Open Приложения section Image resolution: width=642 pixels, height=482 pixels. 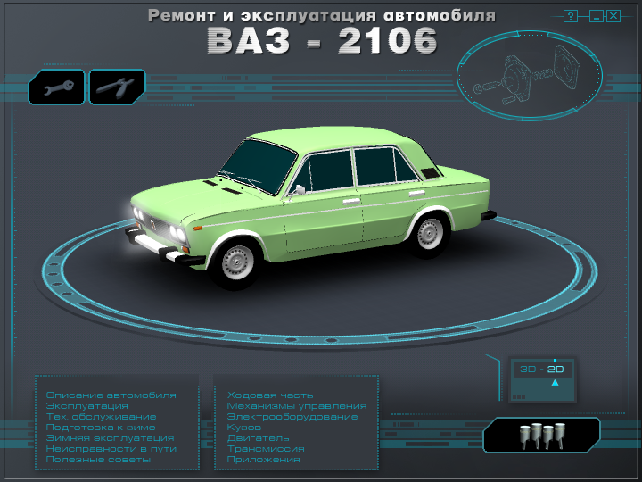tap(264, 459)
